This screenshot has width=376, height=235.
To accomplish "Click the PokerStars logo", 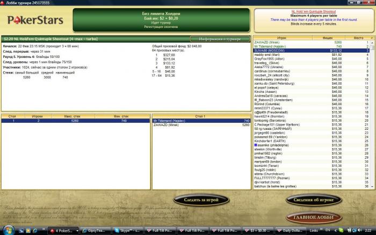I will pyautogui.click(x=35, y=20).
